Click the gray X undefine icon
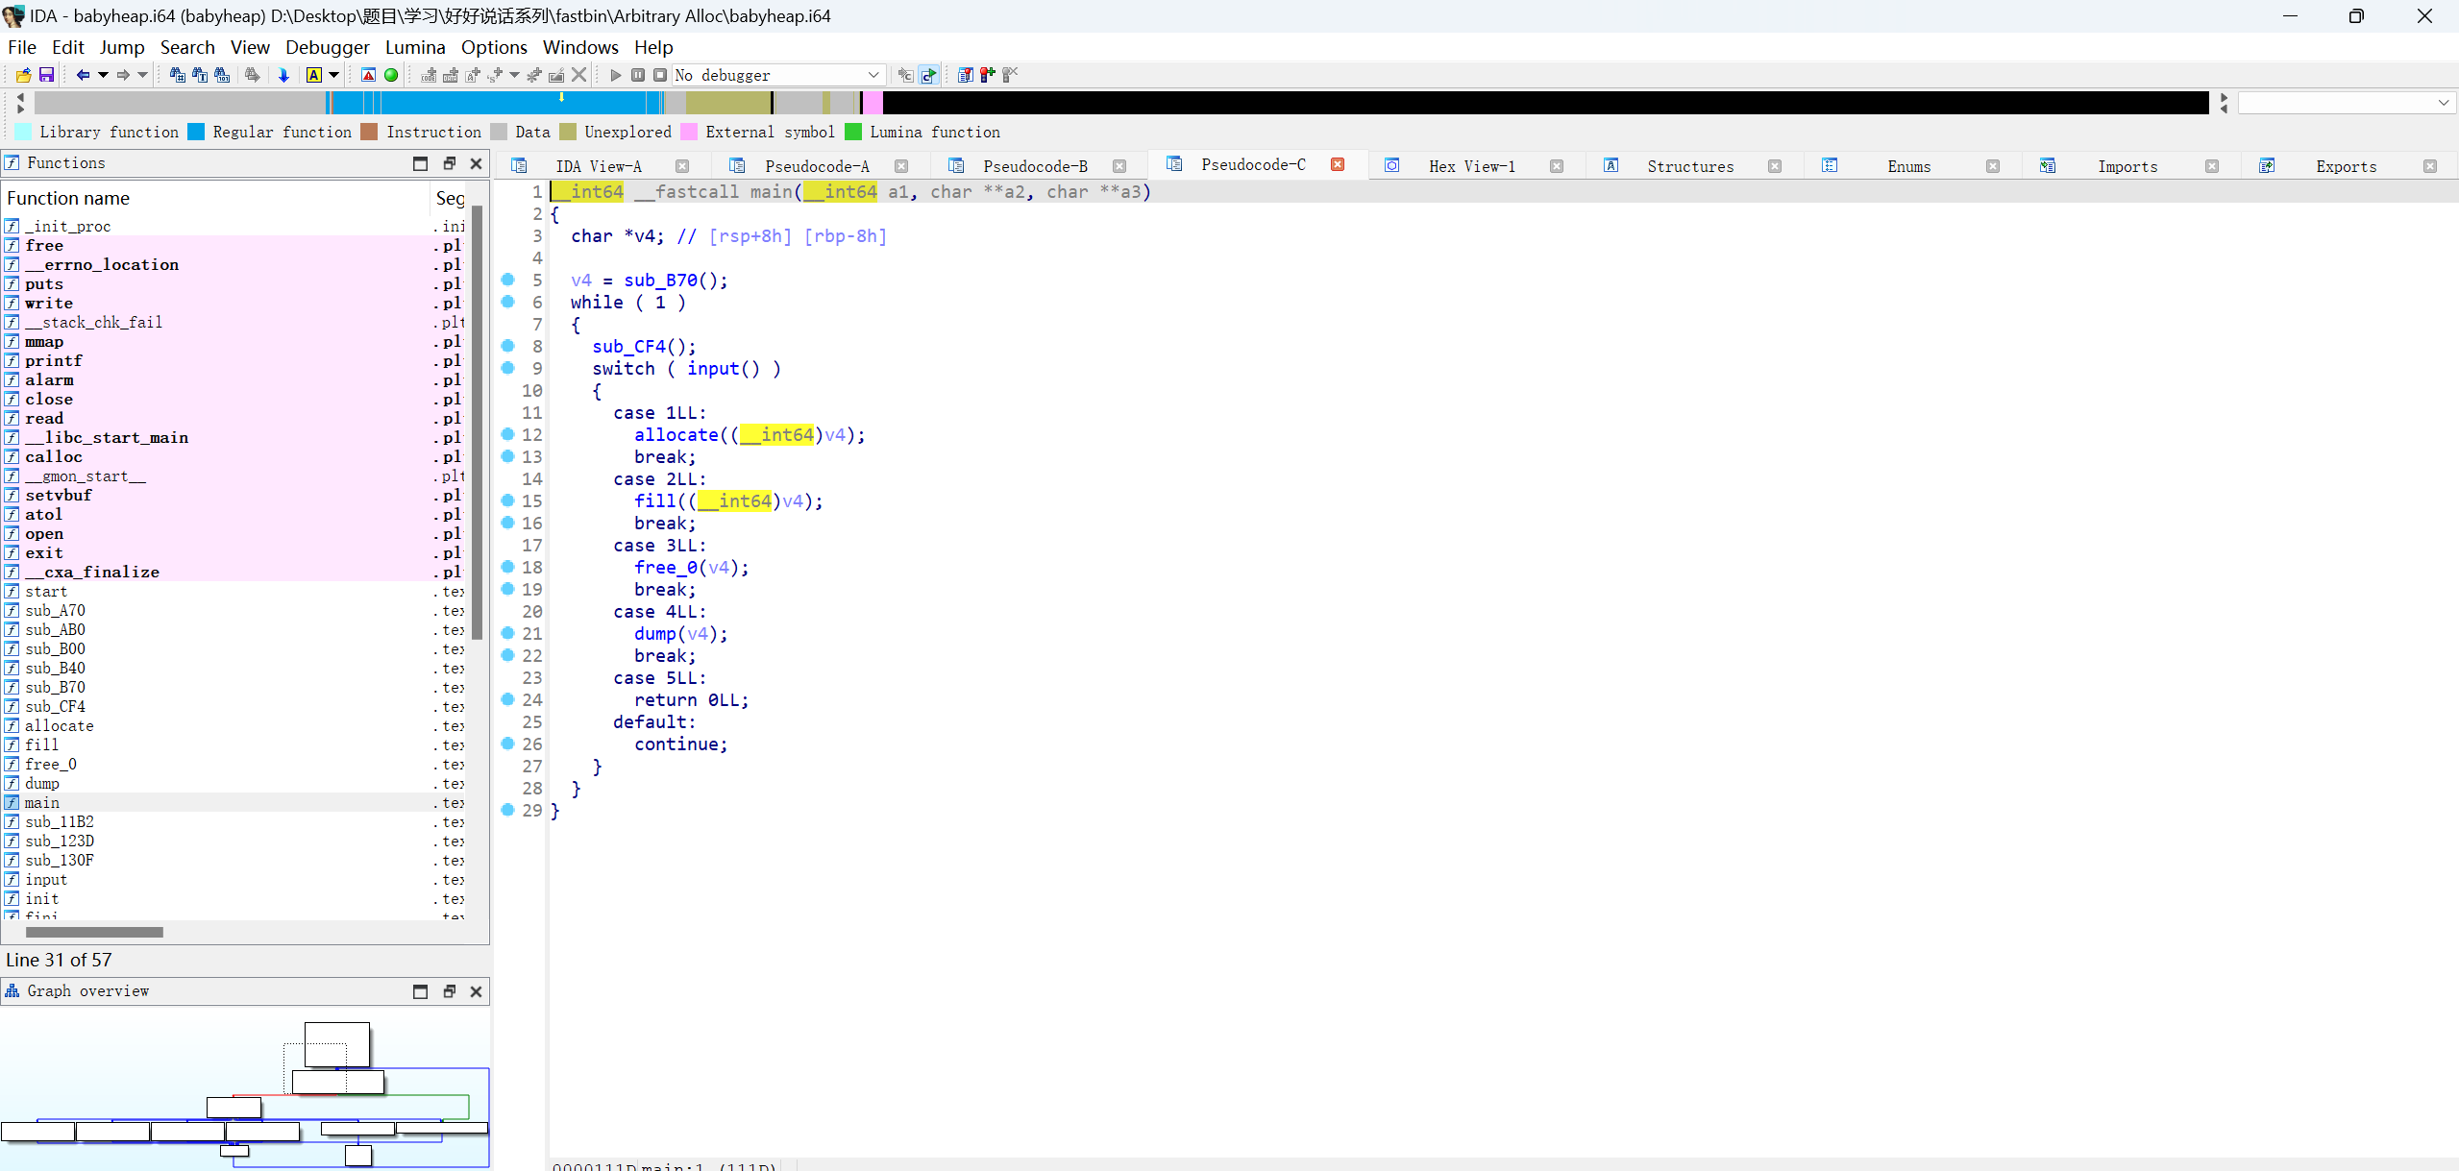This screenshot has height=1171, width=2459. (x=578, y=75)
